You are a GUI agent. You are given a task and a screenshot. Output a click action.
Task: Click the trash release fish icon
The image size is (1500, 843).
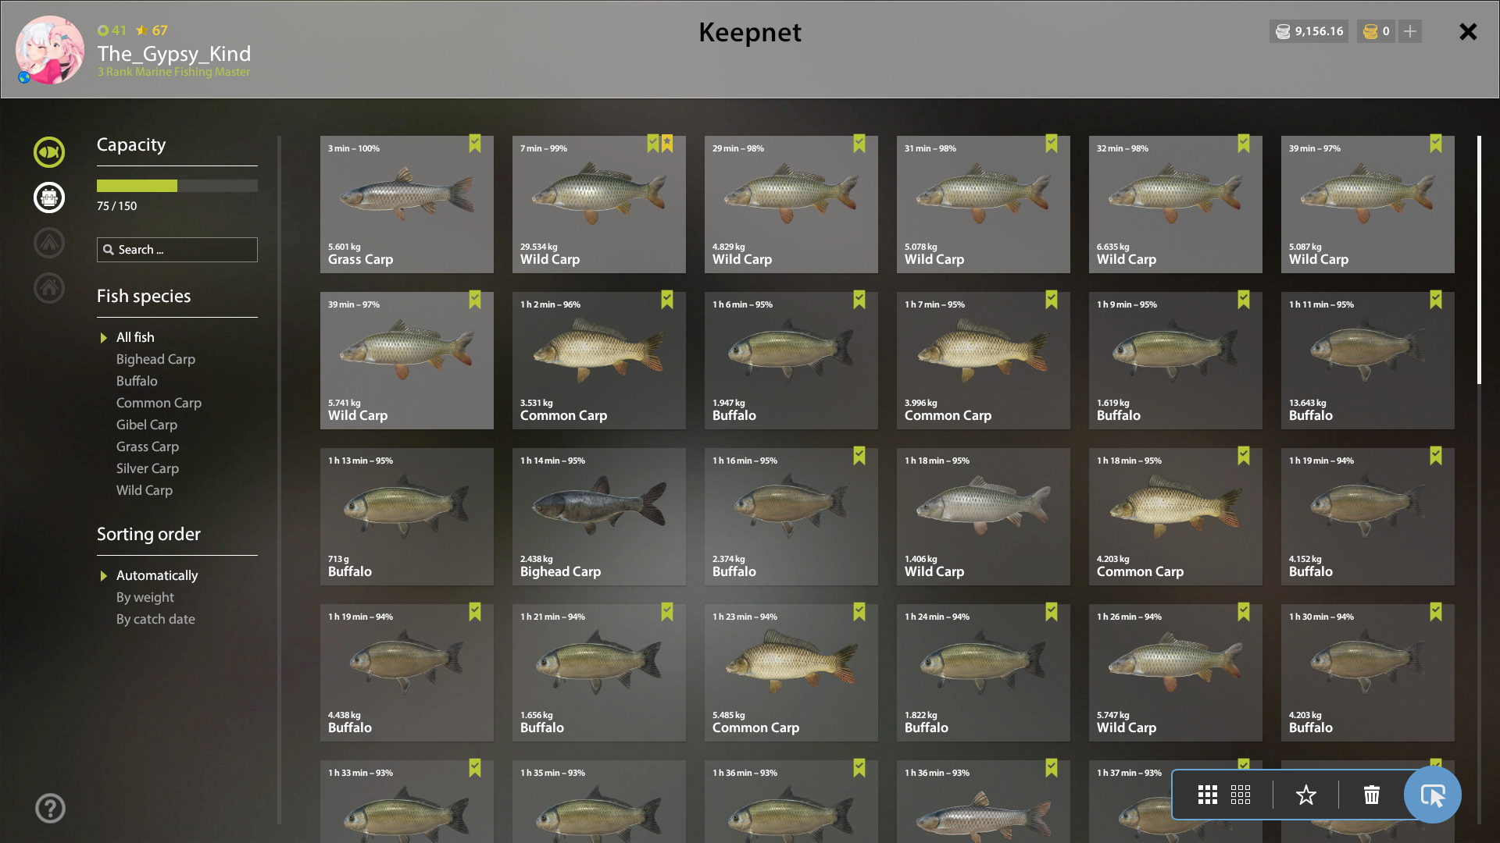(x=1372, y=795)
